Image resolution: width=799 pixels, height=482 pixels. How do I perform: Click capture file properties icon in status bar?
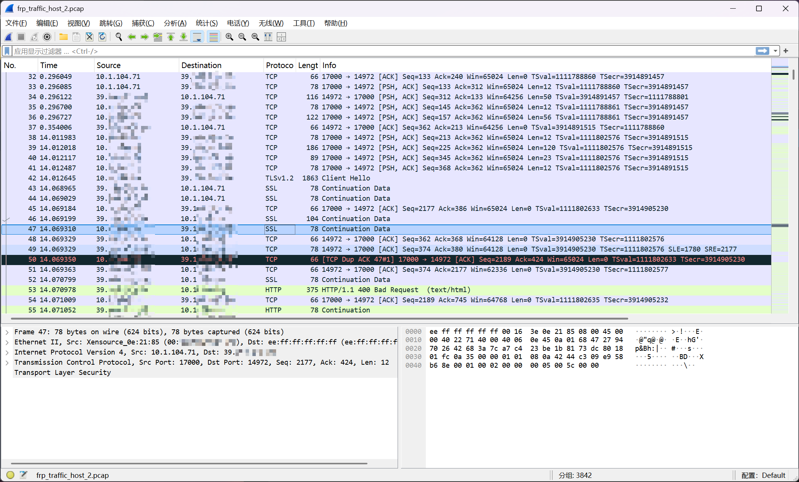pos(23,475)
